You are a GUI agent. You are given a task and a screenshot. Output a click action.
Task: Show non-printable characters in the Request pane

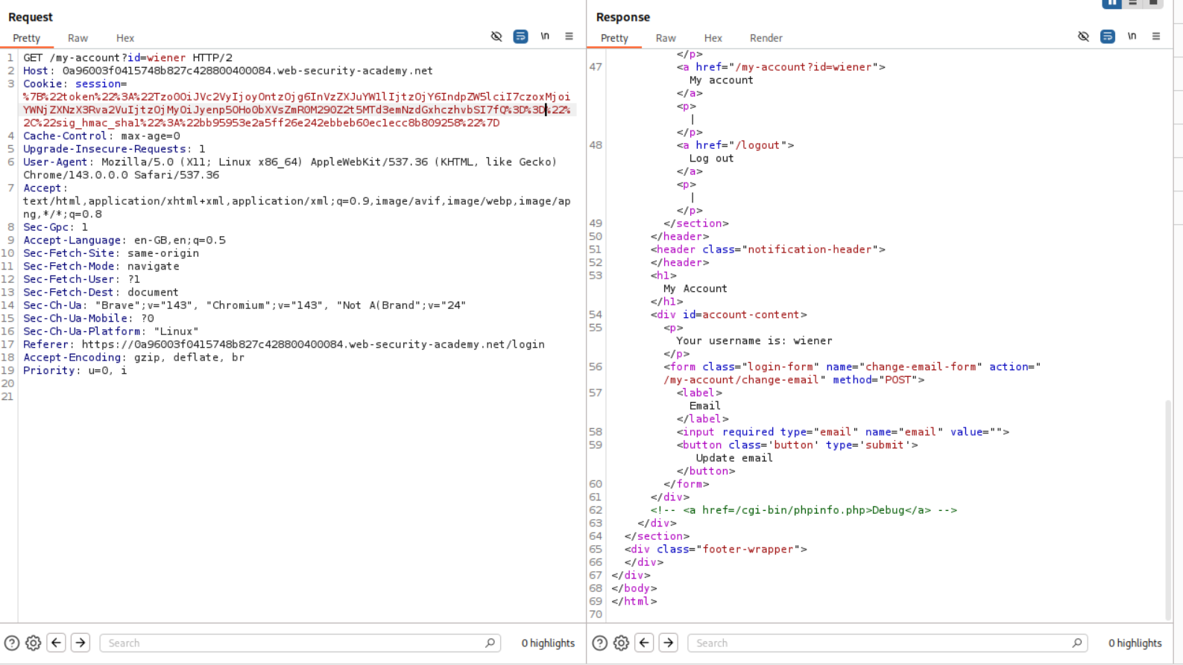(x=545, y=36)
